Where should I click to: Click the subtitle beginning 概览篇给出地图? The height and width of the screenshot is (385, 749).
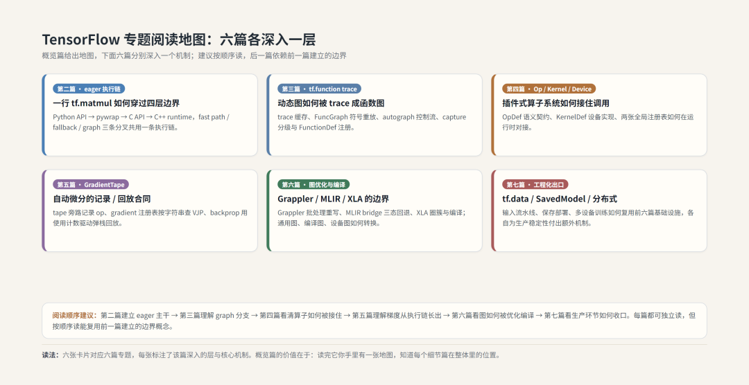(194, 56)
